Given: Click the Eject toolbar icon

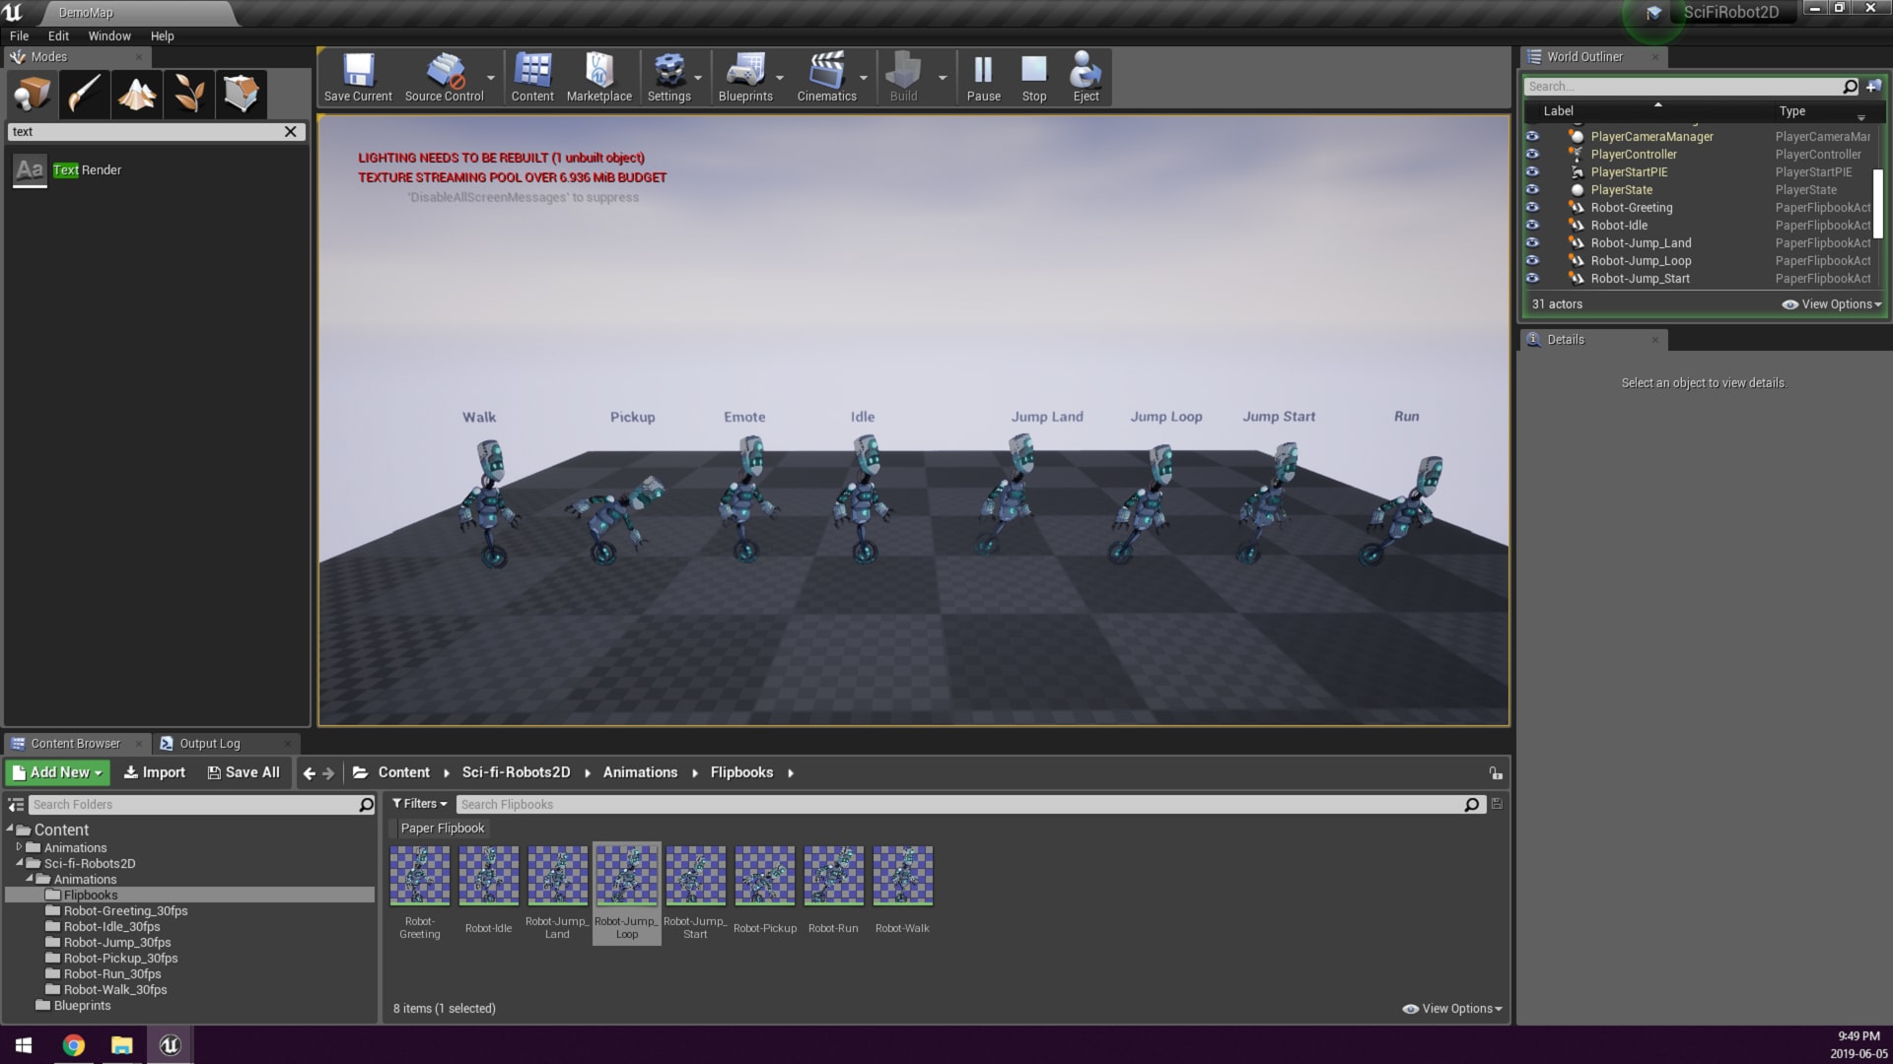Looking at the screenshot, I should 1086,78.
